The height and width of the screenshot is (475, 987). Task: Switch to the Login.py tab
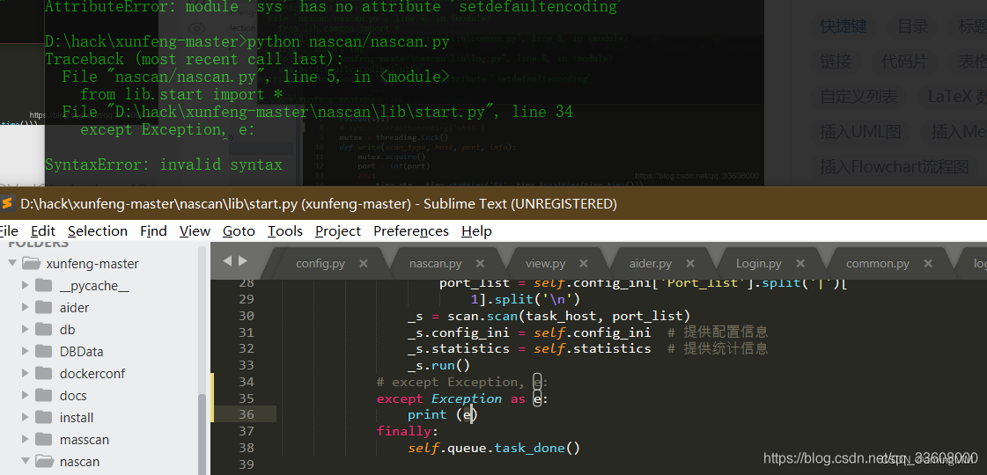click(x=758, y=264)
